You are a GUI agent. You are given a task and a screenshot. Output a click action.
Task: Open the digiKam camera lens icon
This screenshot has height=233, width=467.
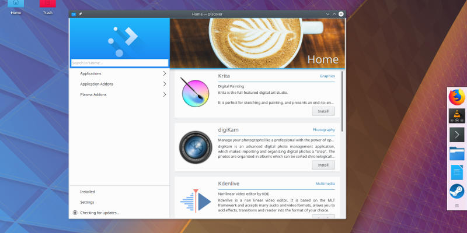pos(196,147)
